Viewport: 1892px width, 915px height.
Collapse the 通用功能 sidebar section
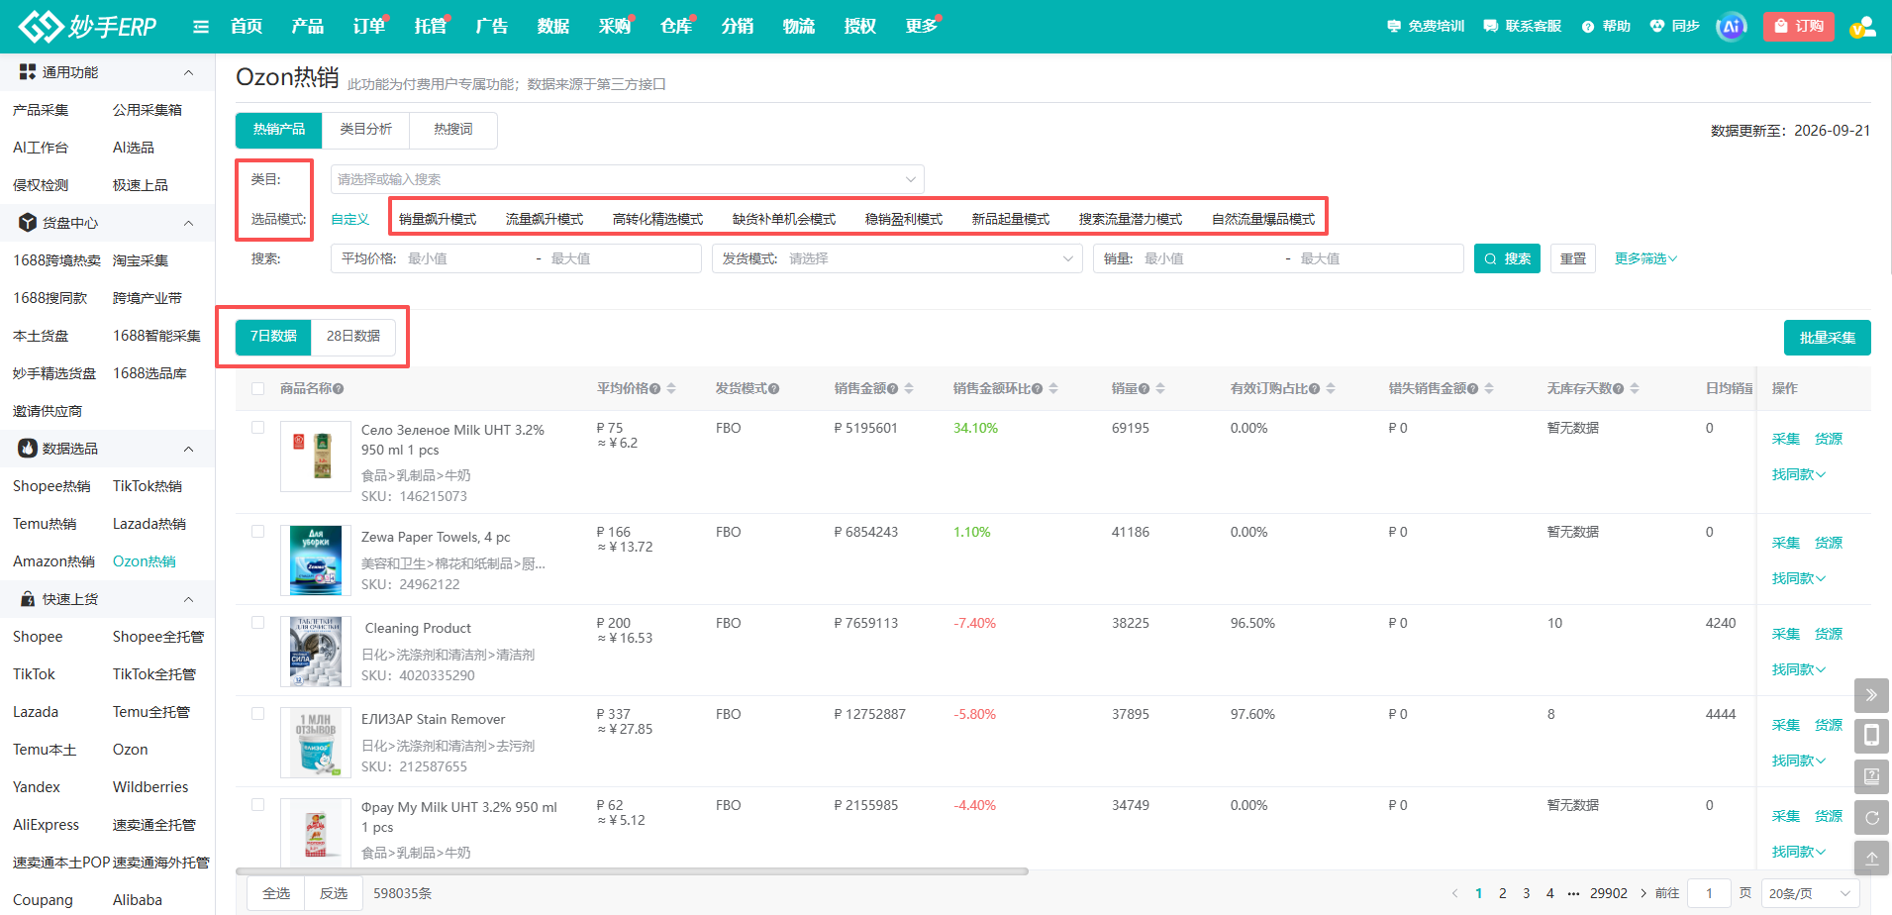pyautogui.click(x=188, y=72)
